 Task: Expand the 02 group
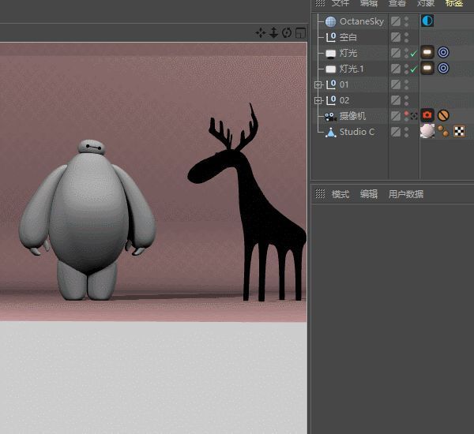coord(318,100)
